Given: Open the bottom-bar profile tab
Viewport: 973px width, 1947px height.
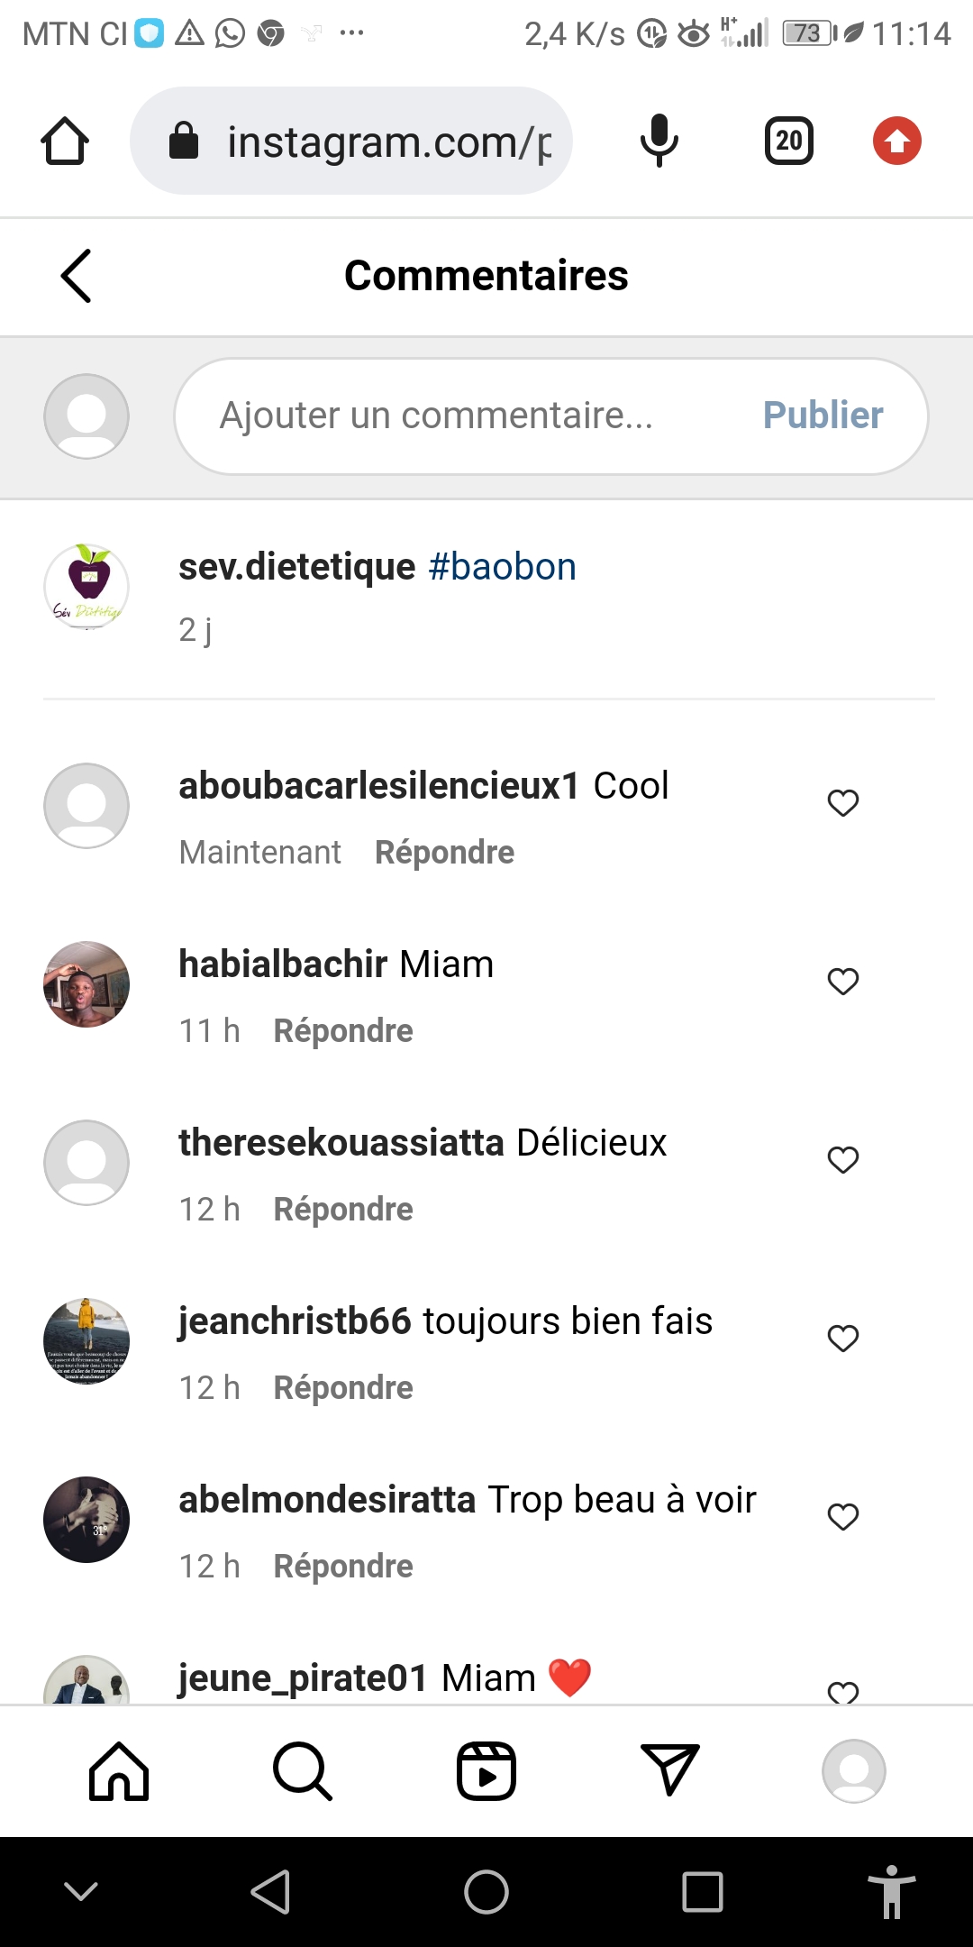Looking at the screenshot, I should tap(854, 1771).
